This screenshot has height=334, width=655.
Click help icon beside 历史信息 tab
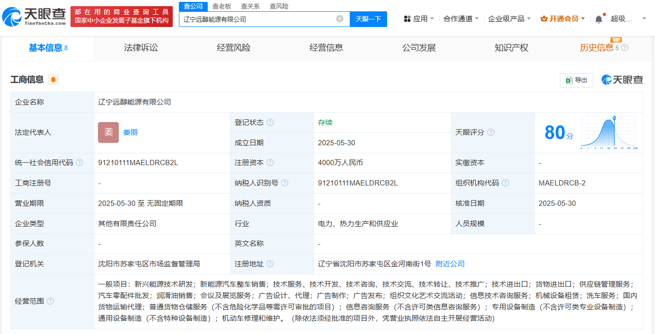pyautogui.click(x=625, y=48)
